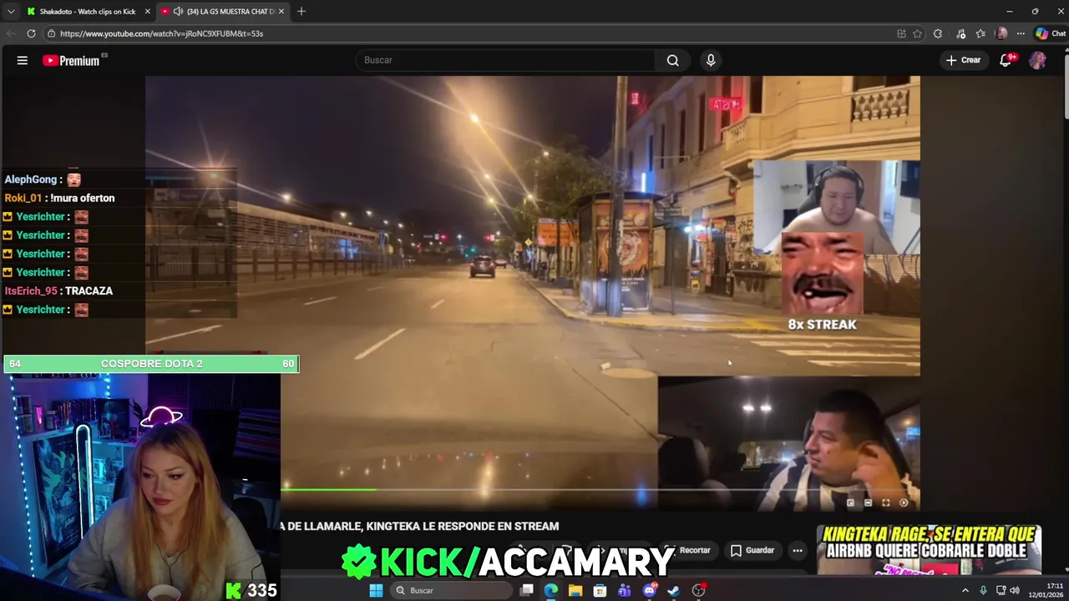This screenshot has width=1069, height=601.
Task: Reload the current page
Action: pos(31,33)
